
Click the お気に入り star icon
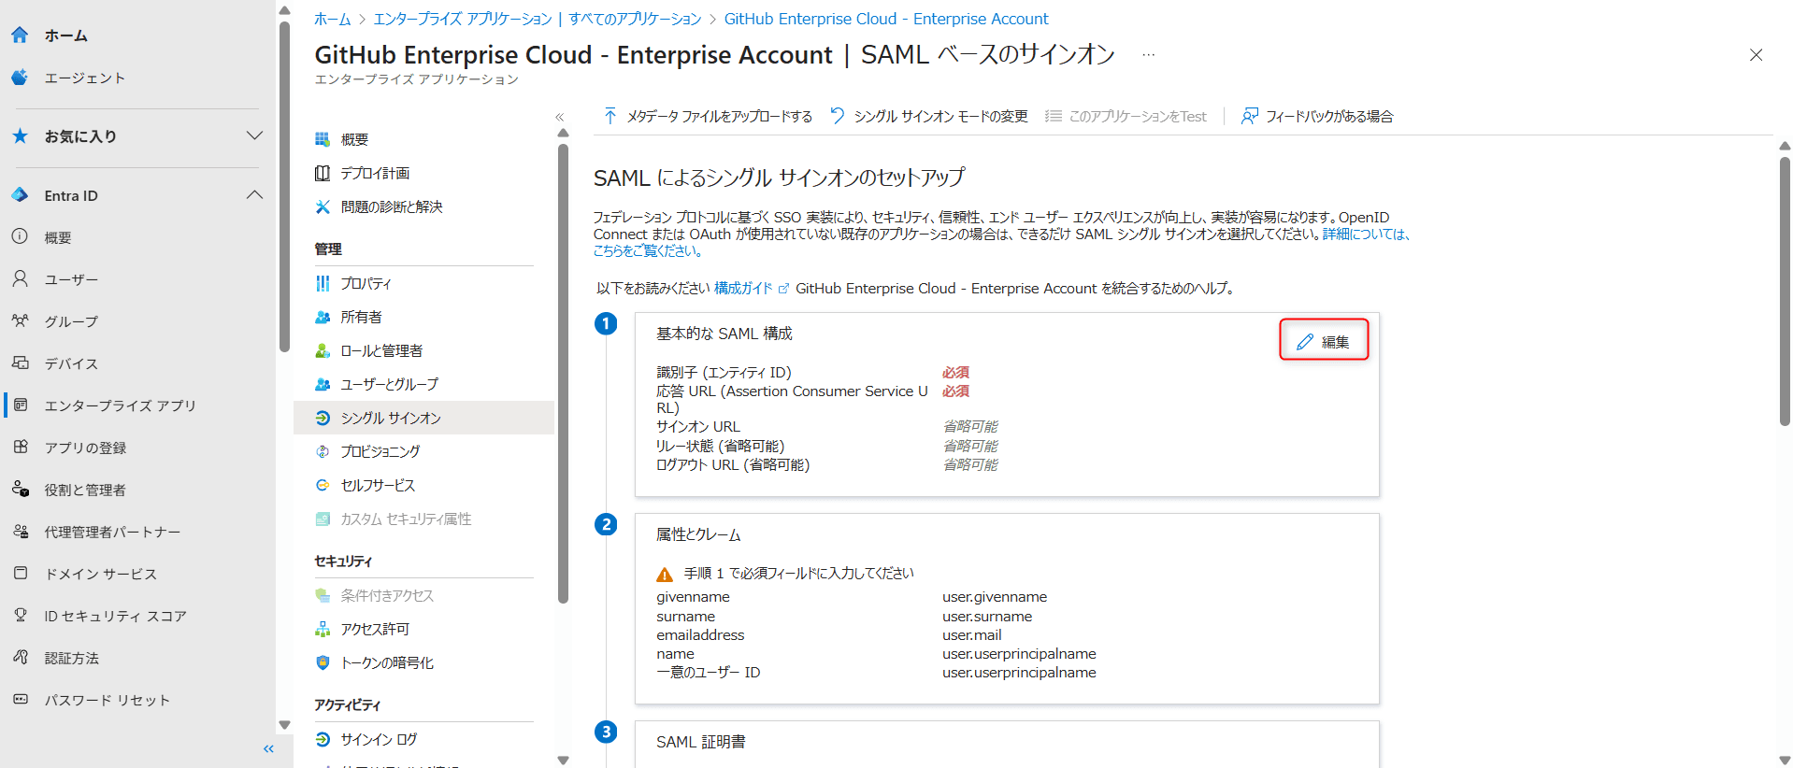pyautogui.click(x=20, y=136)
